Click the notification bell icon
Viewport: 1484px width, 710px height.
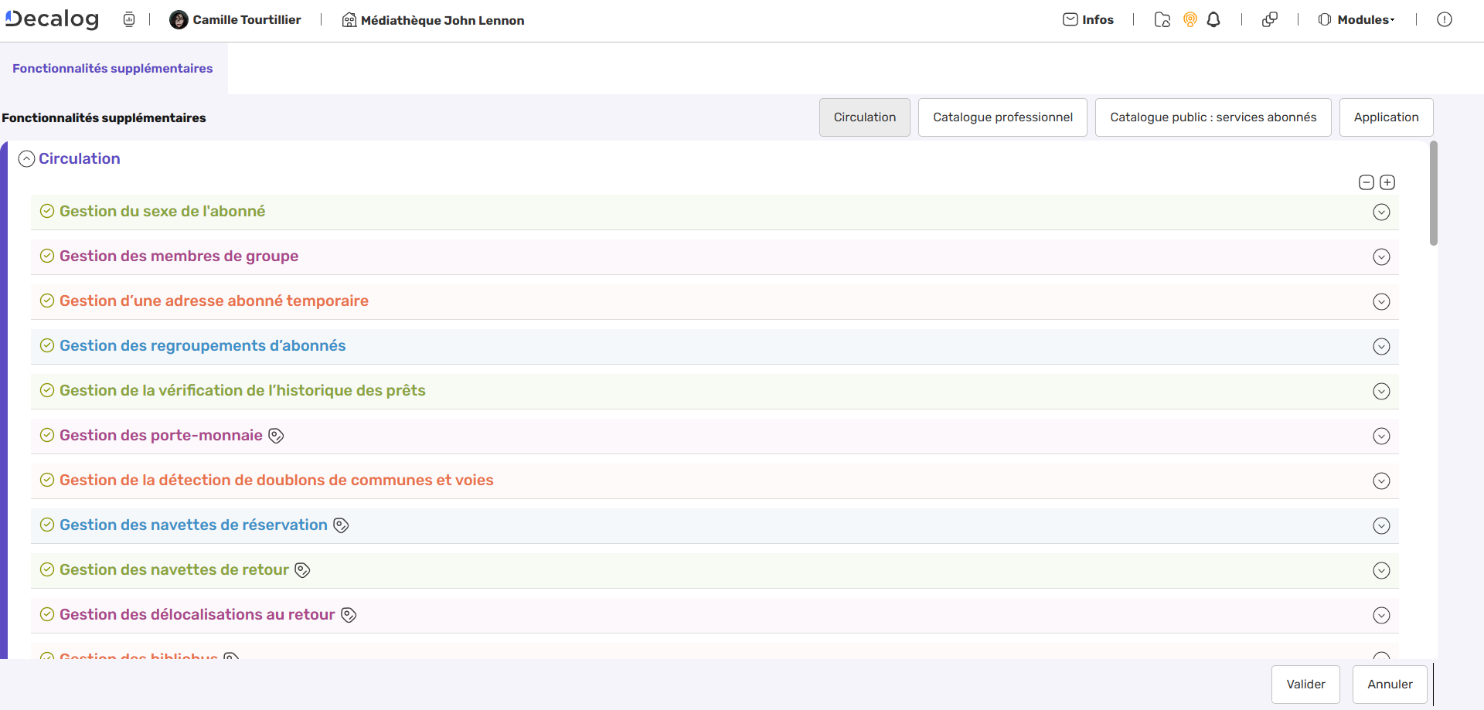(1213, 20)
